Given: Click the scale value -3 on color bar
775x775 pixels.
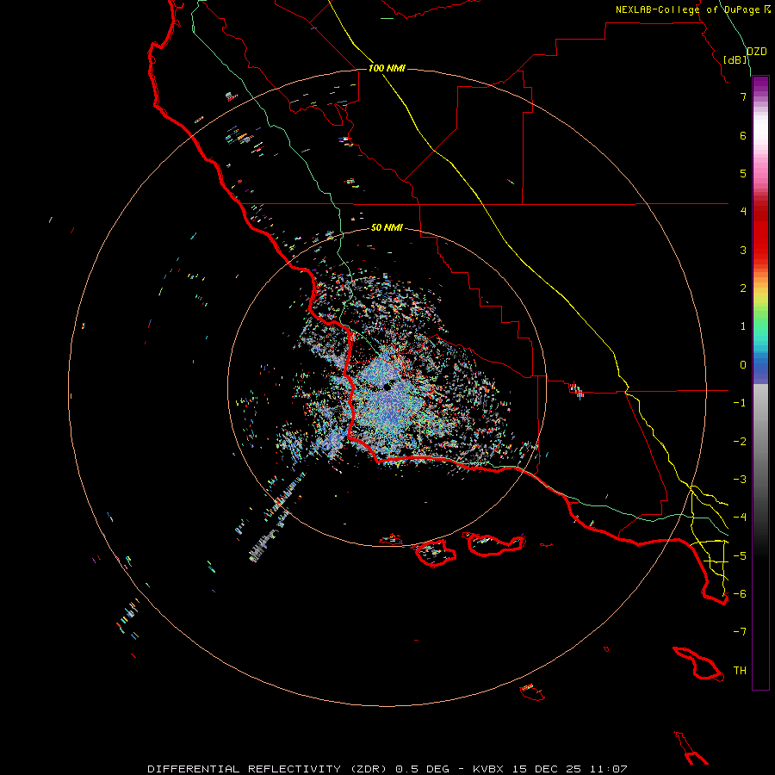Looking at the screenshot, I should [x=740, y=480].
